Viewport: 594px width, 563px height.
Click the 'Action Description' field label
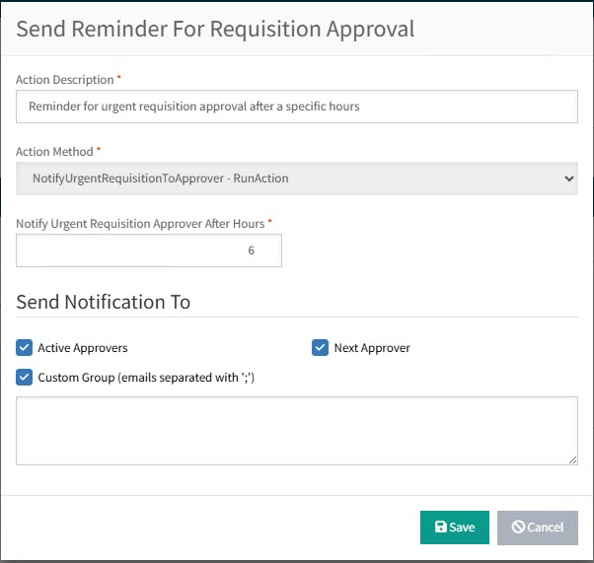63,79
